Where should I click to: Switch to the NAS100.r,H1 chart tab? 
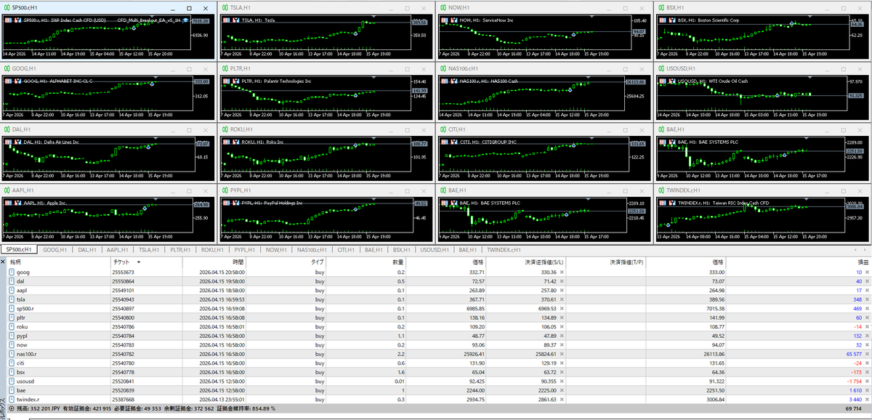[x=312, y=249]
